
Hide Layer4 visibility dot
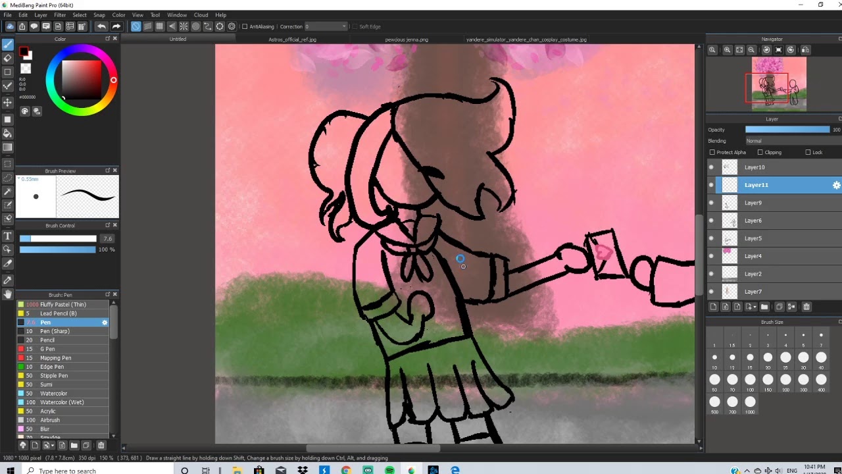click(711, 256)
